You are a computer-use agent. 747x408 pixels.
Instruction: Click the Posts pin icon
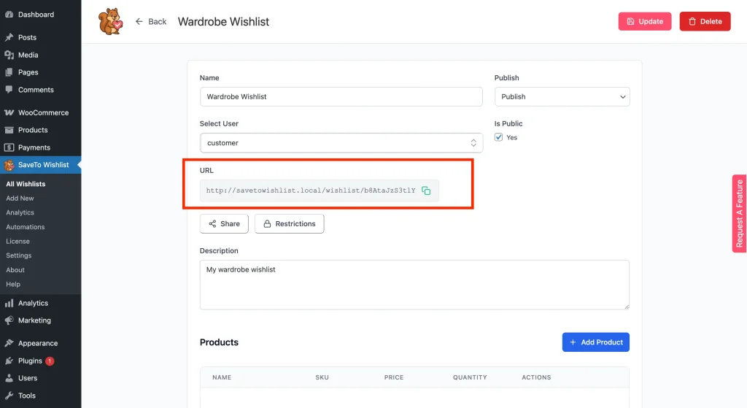click(9, 37)
